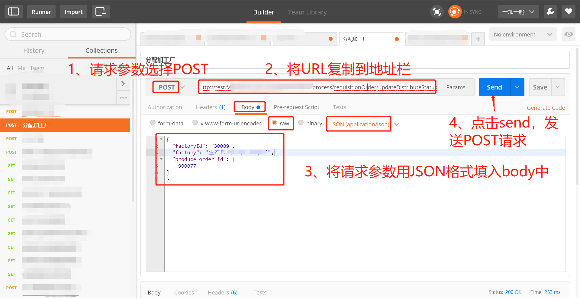580x299 pixels.
Task: Select form-data body type
Action: (x=153, y=123)
